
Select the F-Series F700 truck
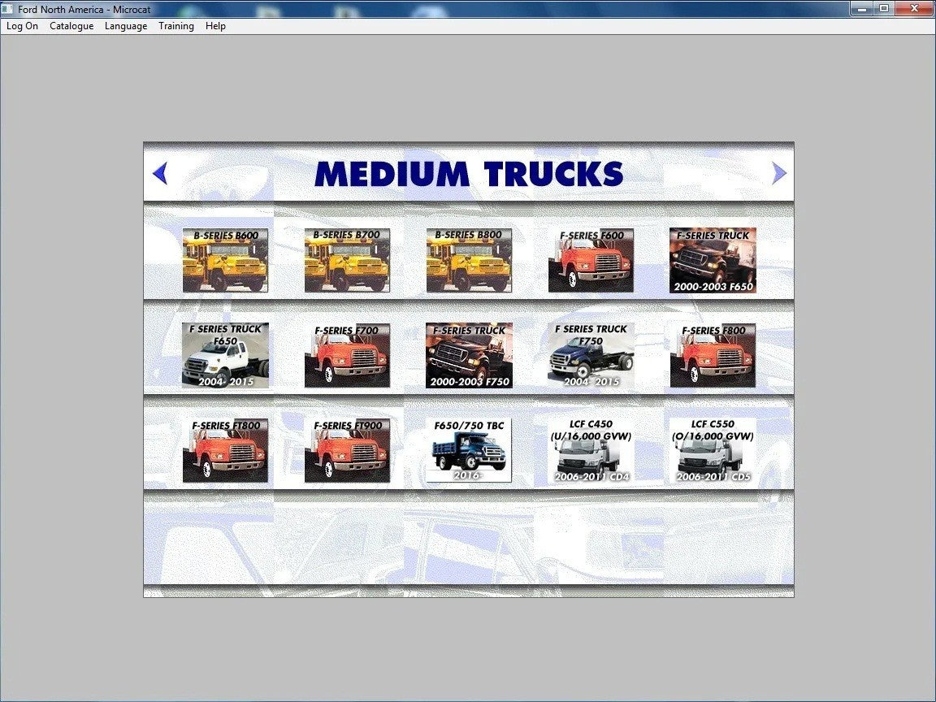coord(347,355)
